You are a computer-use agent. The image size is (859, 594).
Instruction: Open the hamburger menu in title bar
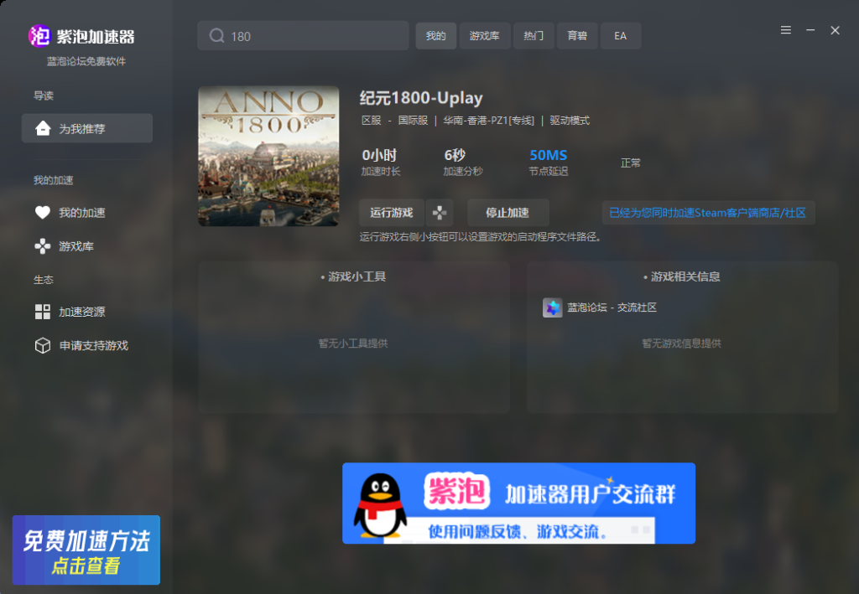(x=785, y=30)
